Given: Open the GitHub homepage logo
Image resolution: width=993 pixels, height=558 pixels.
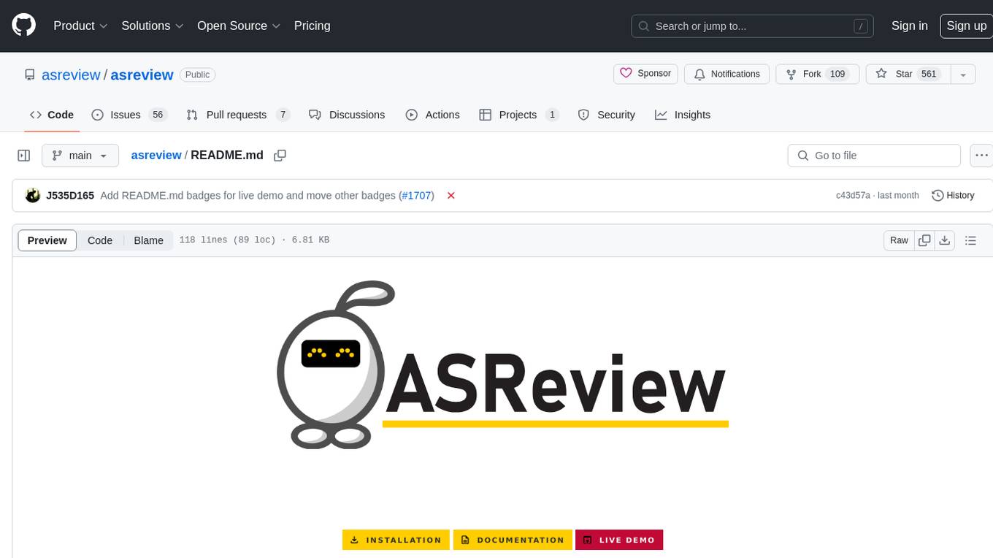Looking at the screenshot, I should pos(23,26).
